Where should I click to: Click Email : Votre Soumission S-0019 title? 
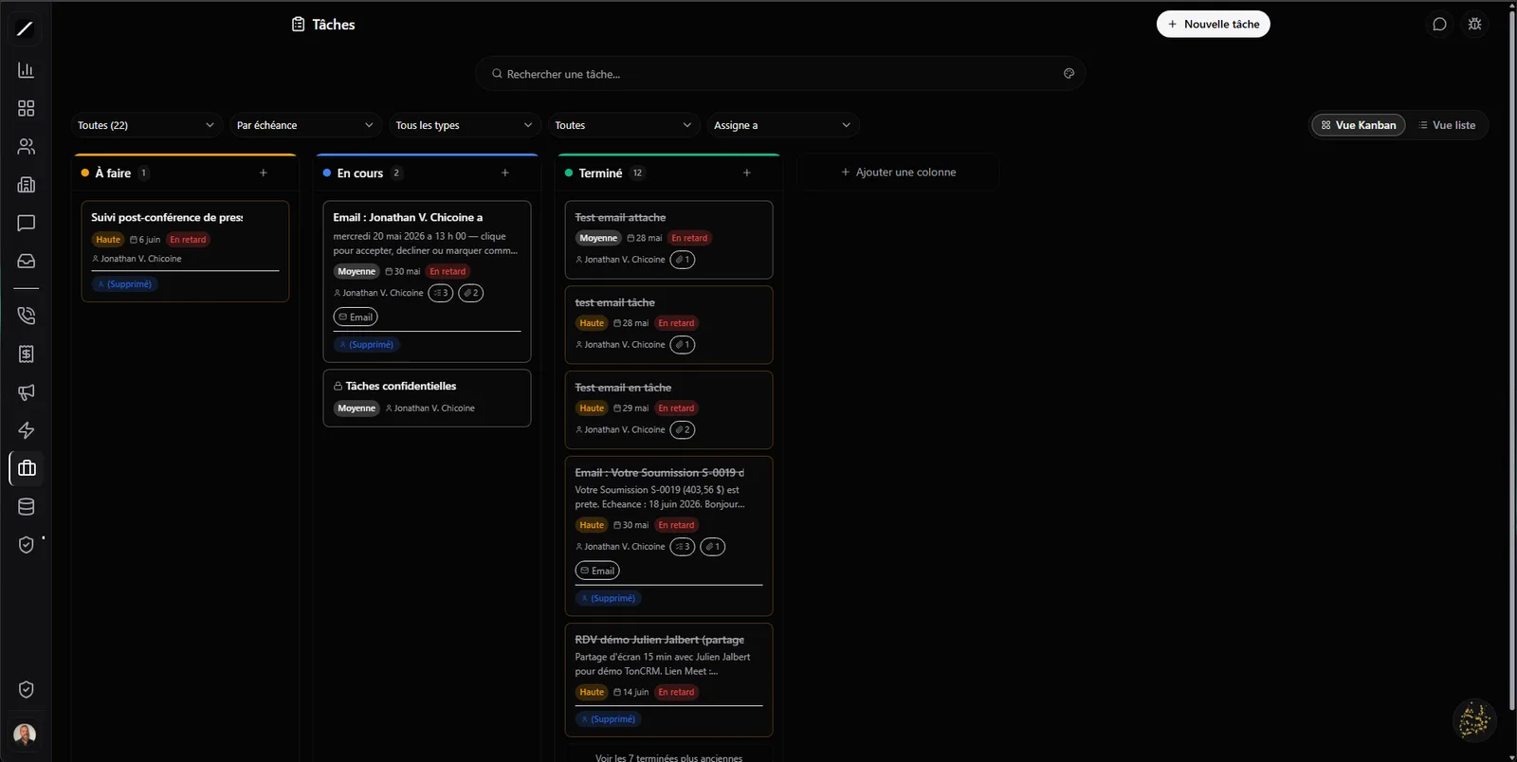click(x=659, y=473)
